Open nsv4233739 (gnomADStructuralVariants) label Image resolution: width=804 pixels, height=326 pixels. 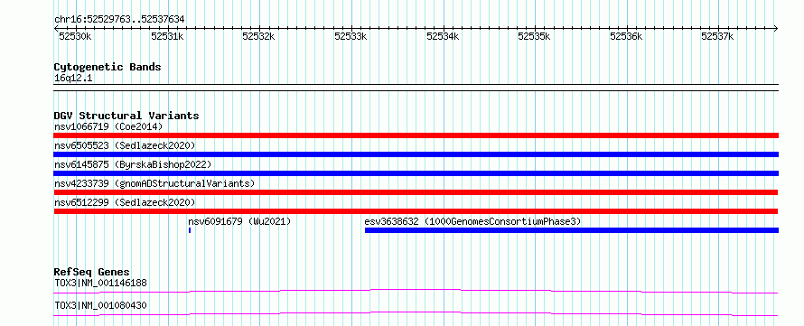tap(154, 183)
